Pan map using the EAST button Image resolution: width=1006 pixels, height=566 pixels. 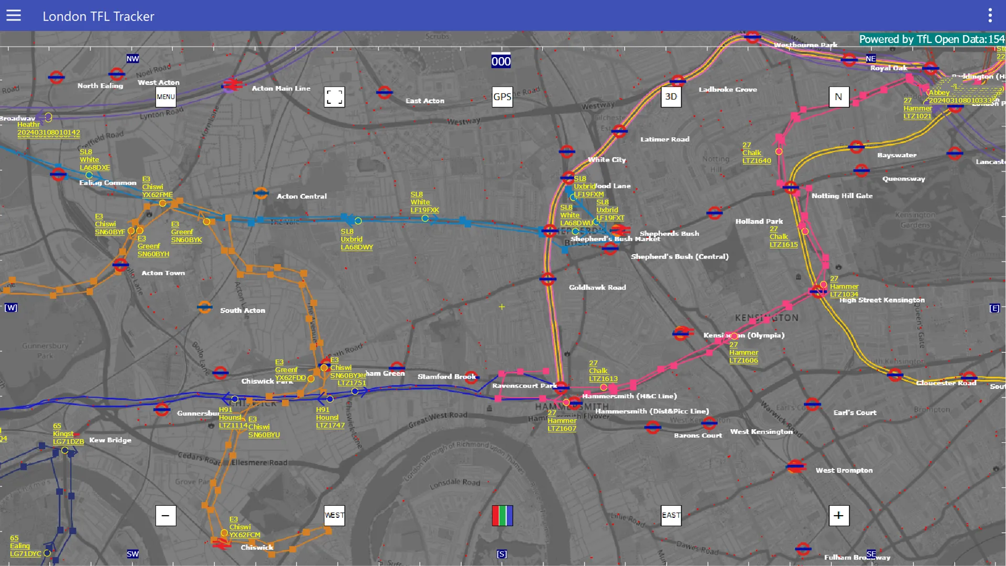pyautogui.click(x=671, y=516)
